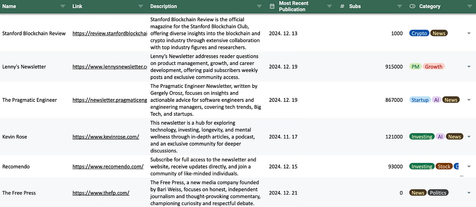This screenshot has height=207, width=476.
Task: Select the Stock tag in Recomendo row
Action: pos(444,167)
